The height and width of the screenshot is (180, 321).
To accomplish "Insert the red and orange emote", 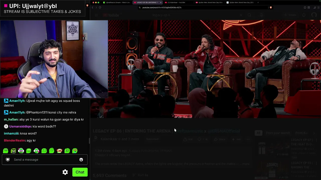I will point(59,150).
